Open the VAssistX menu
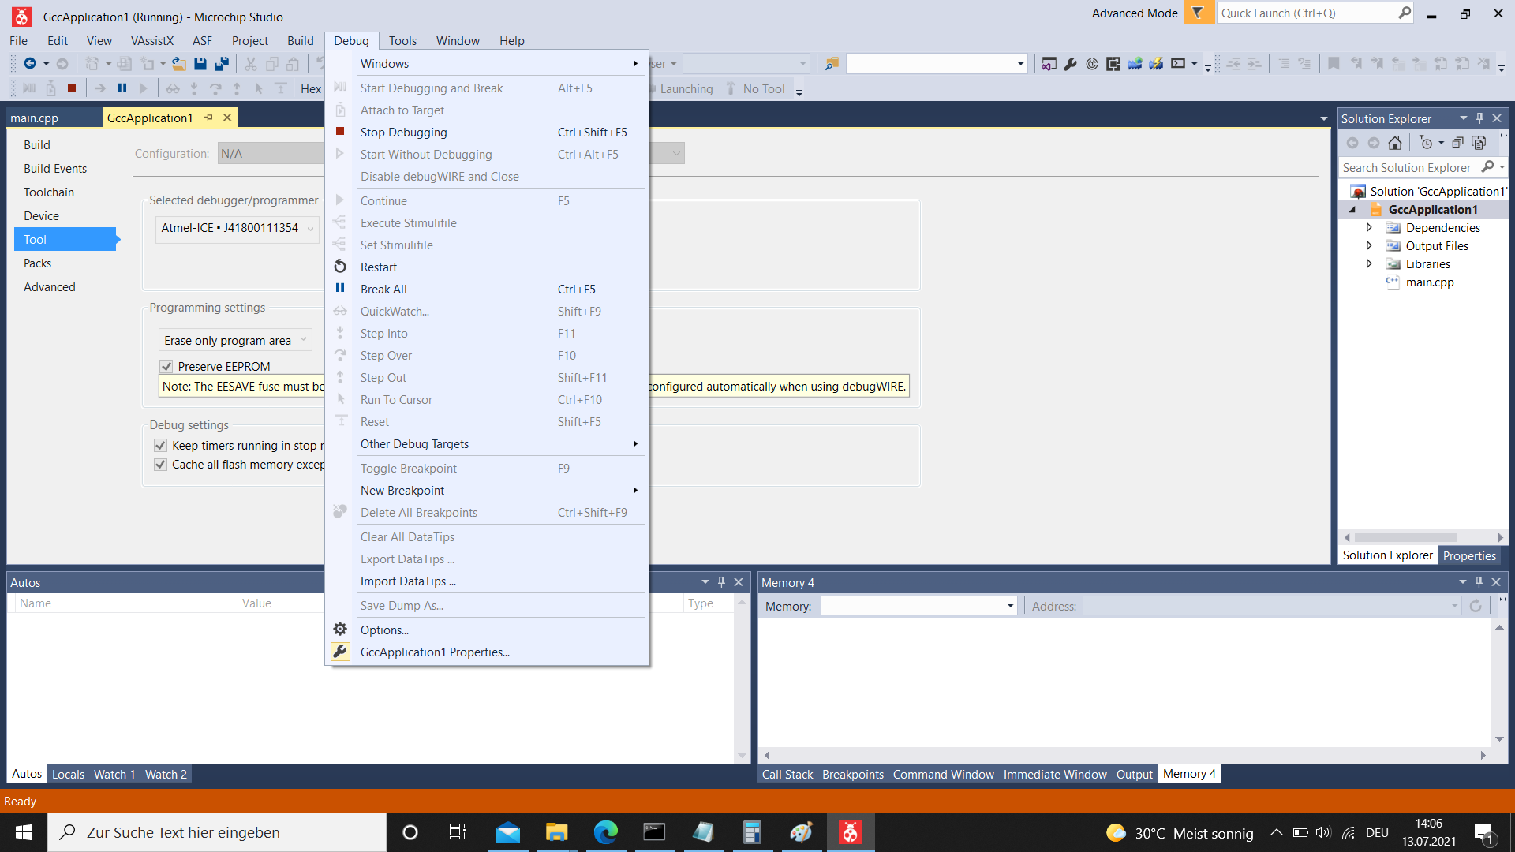1515x852 pixels. [x=152, y=41]
